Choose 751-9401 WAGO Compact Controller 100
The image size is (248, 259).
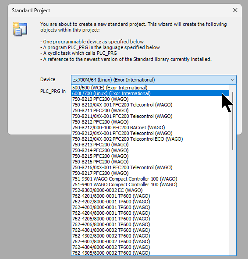(x=150, y=184)
